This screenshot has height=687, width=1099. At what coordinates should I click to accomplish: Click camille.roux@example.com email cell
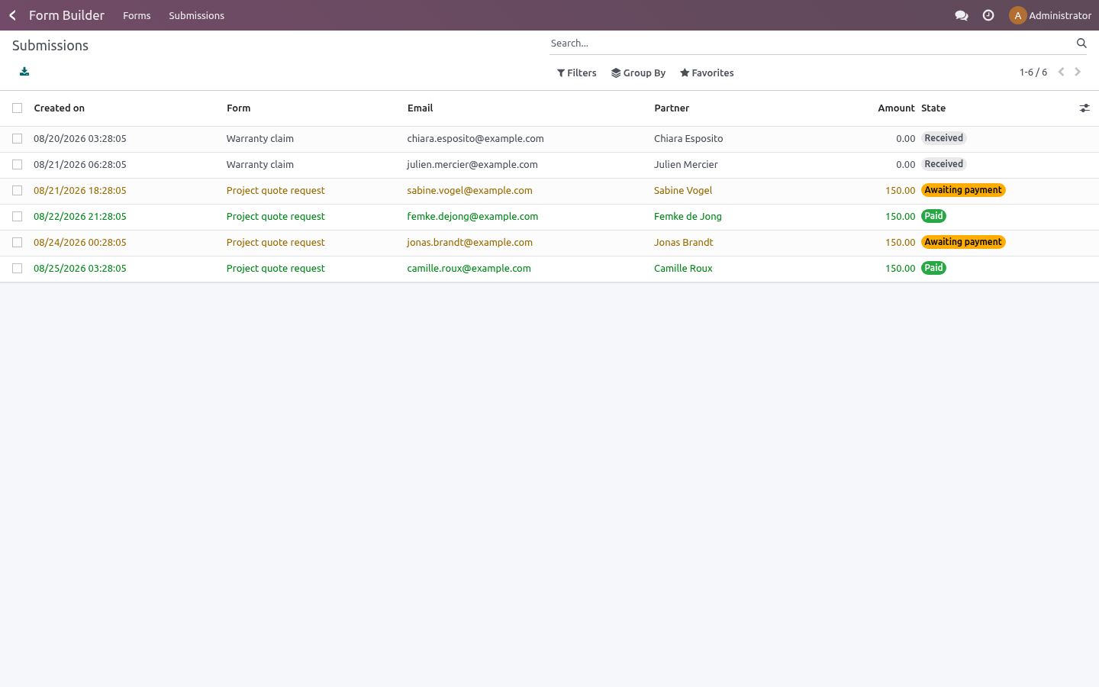pyautogui.click(x=469, y=269)
